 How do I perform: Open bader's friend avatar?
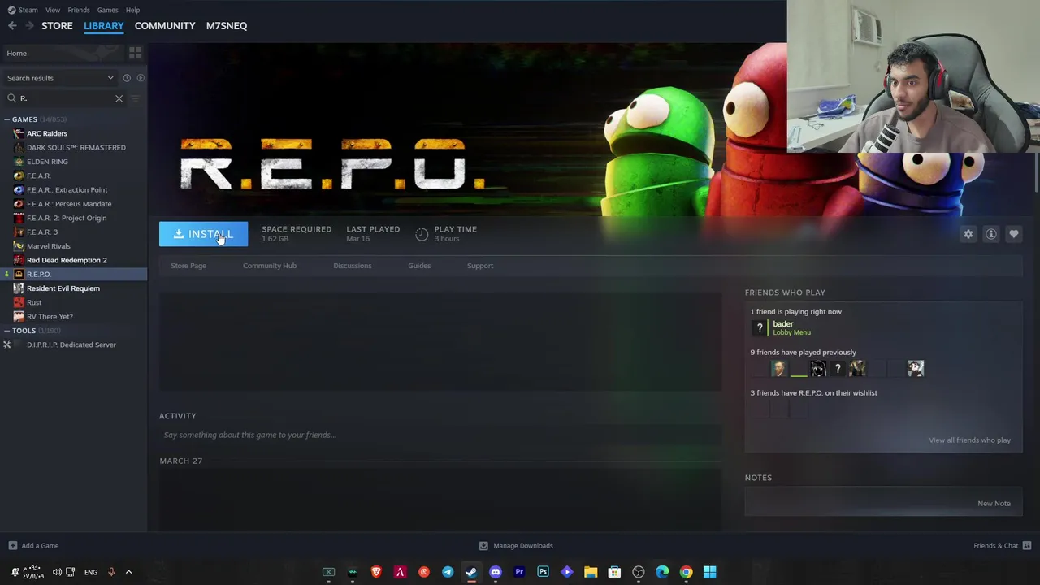pyautogui.click(x=760, y=327)
